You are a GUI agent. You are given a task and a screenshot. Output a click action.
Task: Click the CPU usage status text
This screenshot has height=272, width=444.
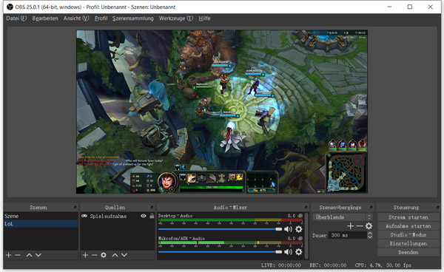[x=383, y=265]
